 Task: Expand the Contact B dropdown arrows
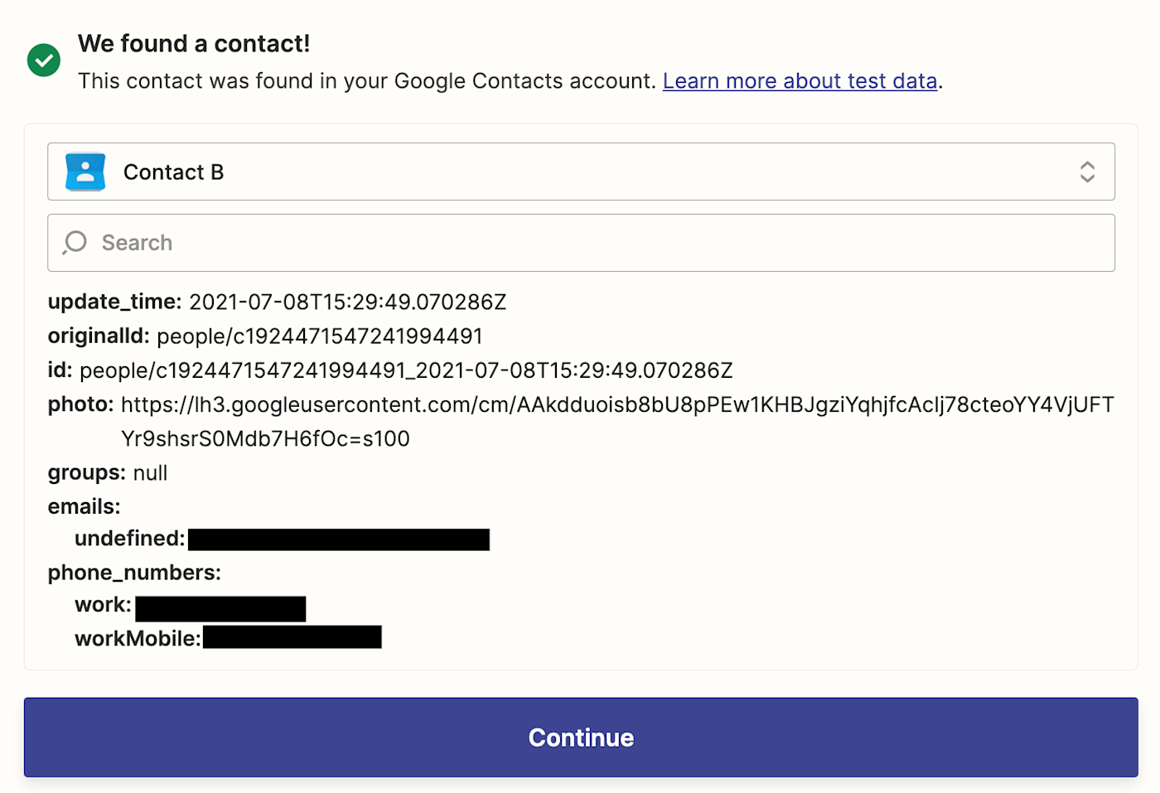pyautogui.click(x=1087, y=172)
